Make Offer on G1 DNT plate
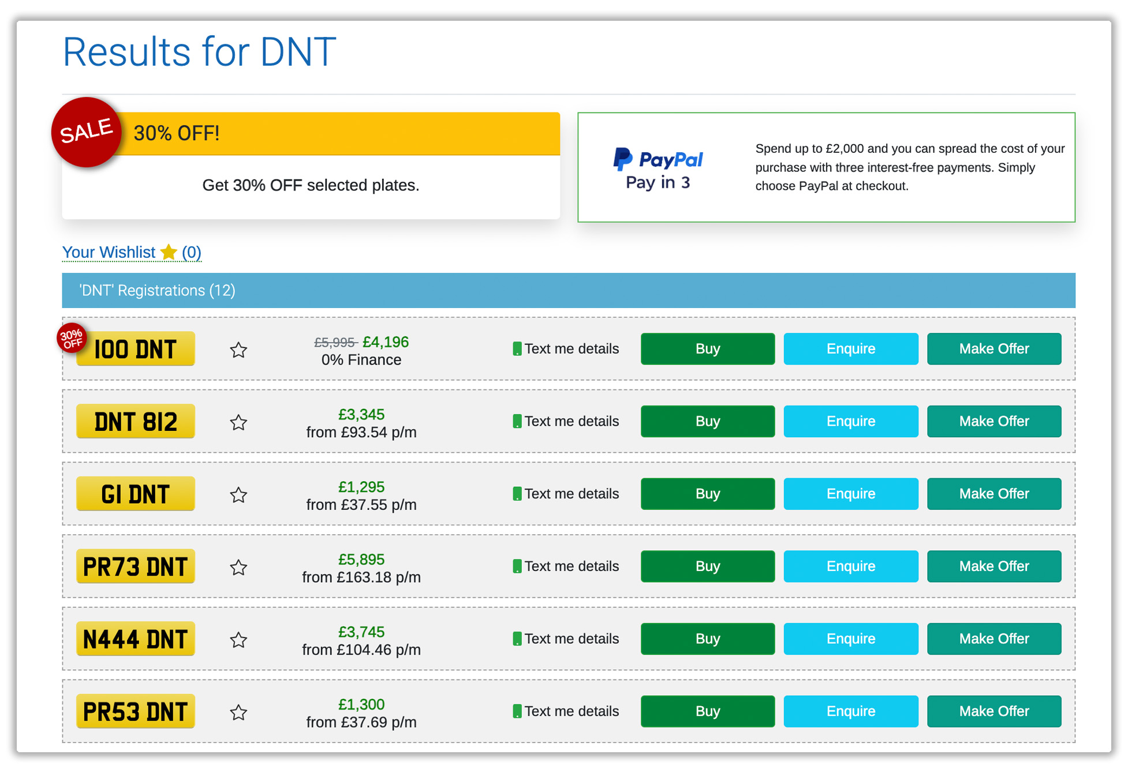The image size is (1128, 773). click(x=993, y=494)
